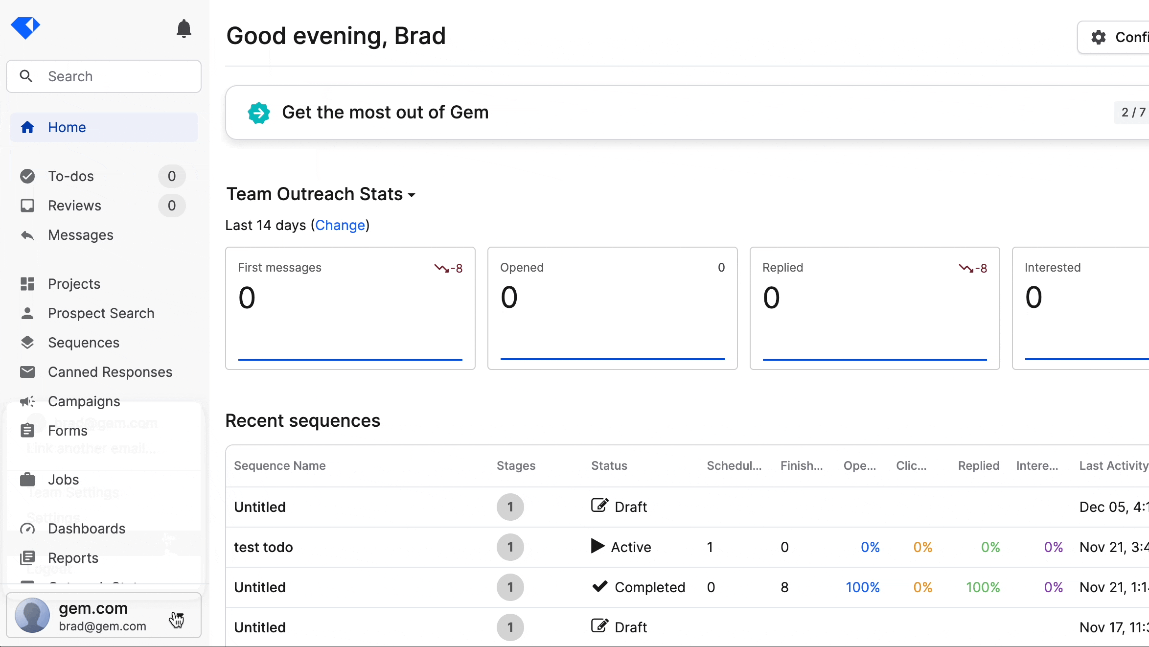Click the Campaigns megaphone icon
Screen dimensions: 1149x647
(27, 401)
